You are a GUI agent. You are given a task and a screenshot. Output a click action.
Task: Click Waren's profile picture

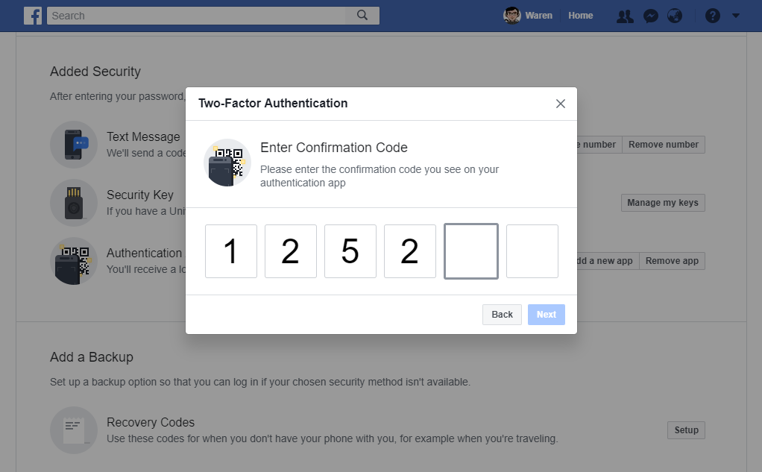pos(514,15)
